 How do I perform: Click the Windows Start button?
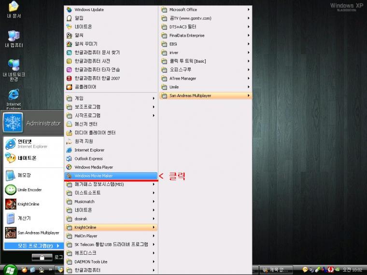coord(10,270)
